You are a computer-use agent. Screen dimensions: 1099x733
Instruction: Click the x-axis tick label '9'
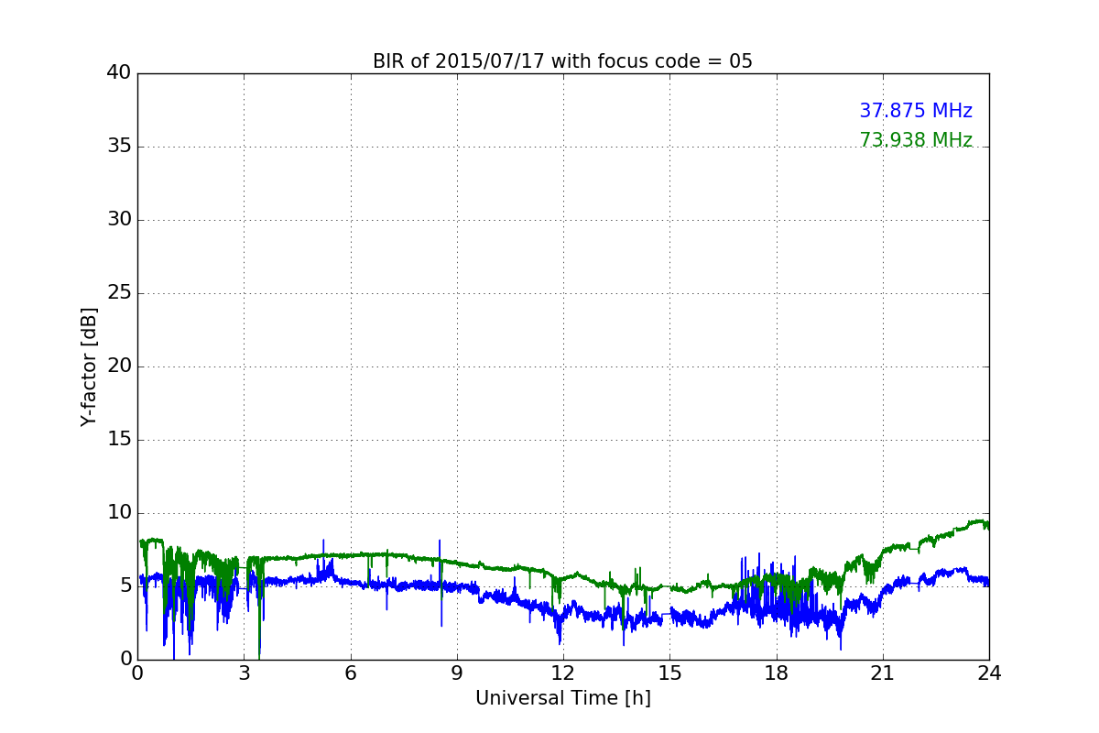[x=457, y=673]
